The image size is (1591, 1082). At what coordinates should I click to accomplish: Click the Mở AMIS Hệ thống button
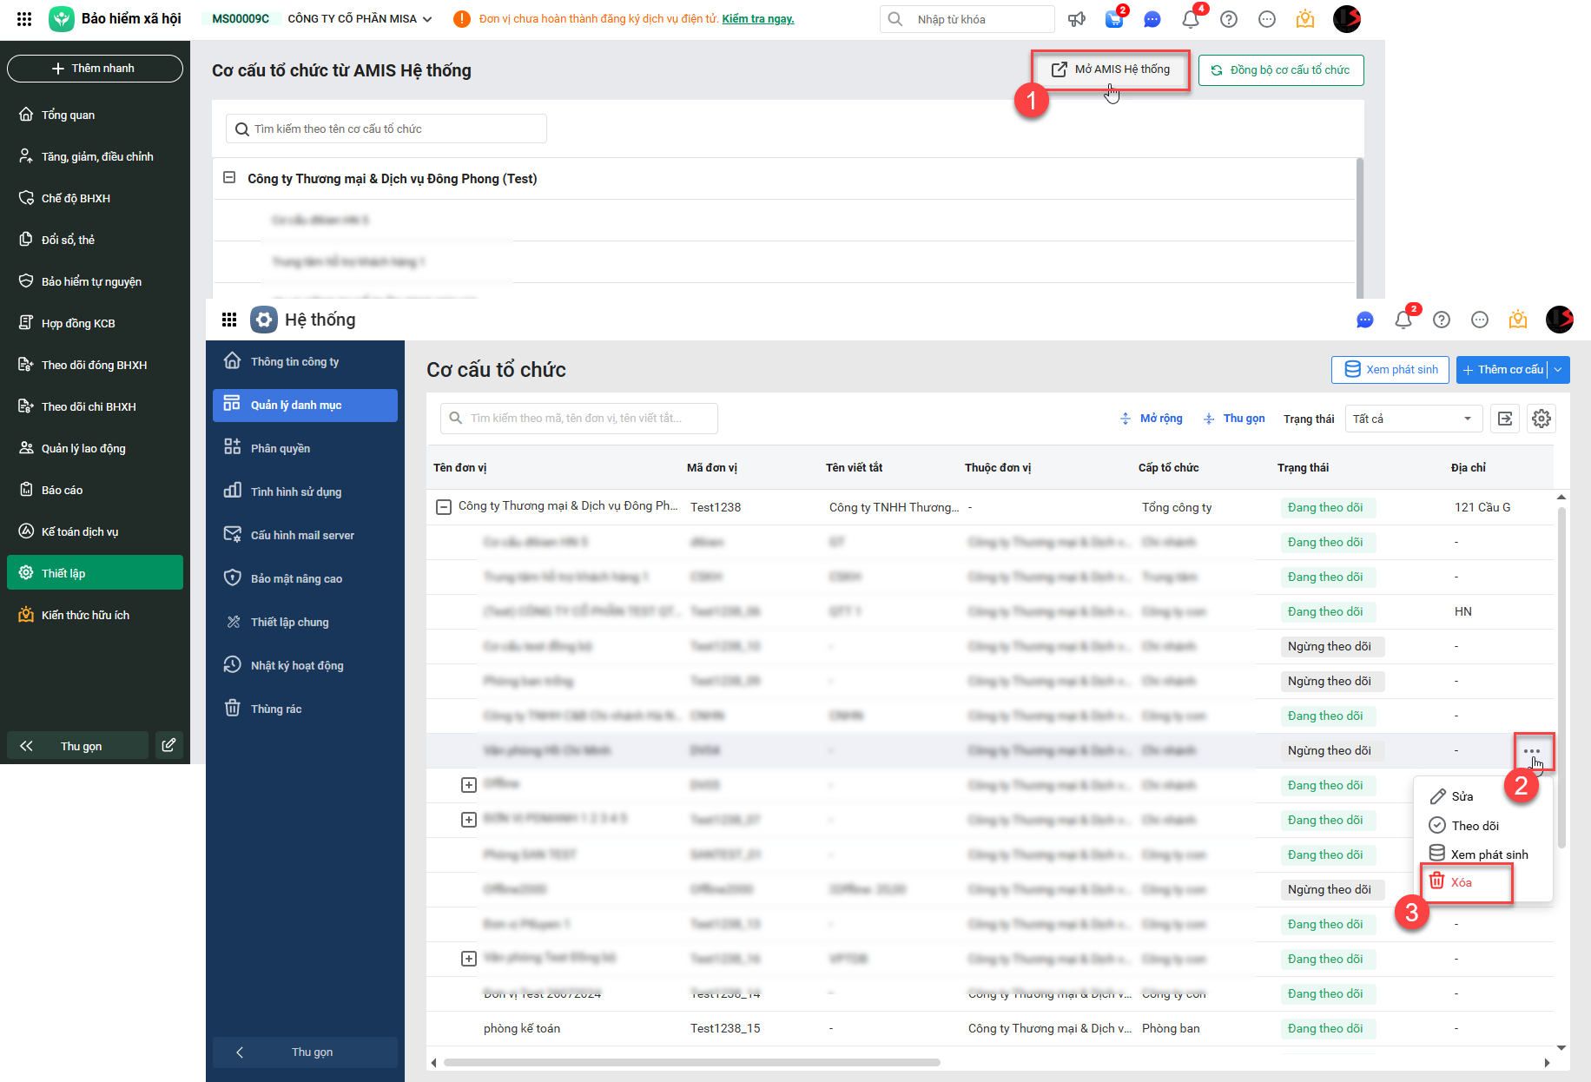(1111, 69)
